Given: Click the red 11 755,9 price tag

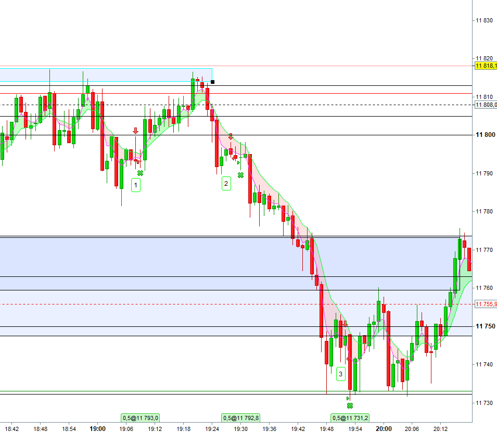Looking at the screenshot, I should 486,304.
